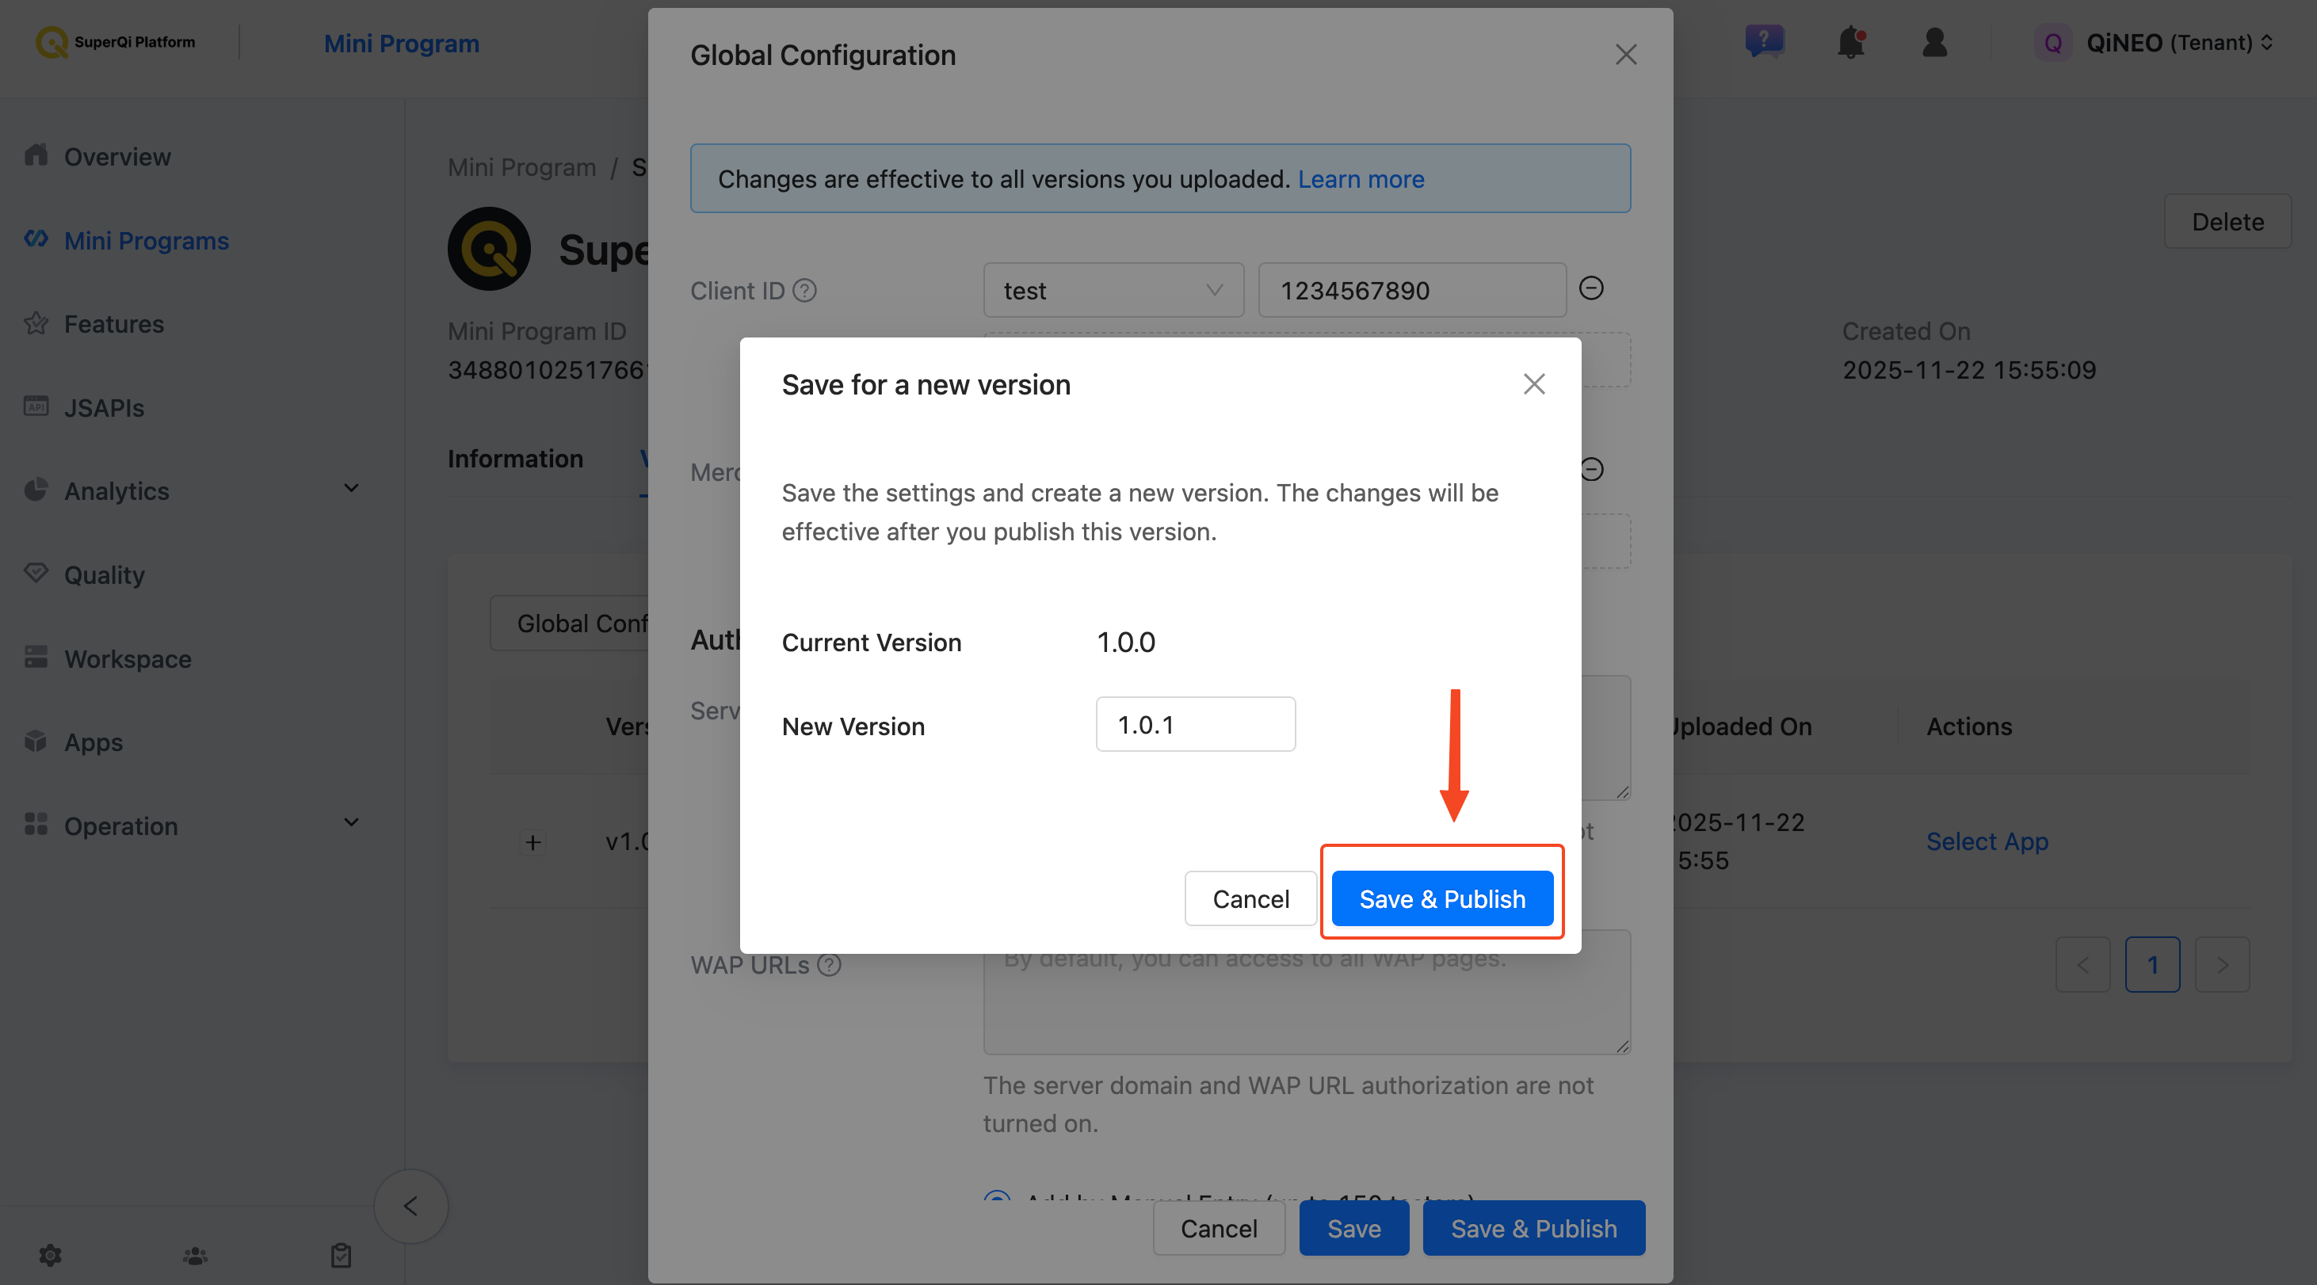The height and width of the screenshot is (1285, 2317).
Task: Expand the v1.0 version row
Action: point(532,843)
